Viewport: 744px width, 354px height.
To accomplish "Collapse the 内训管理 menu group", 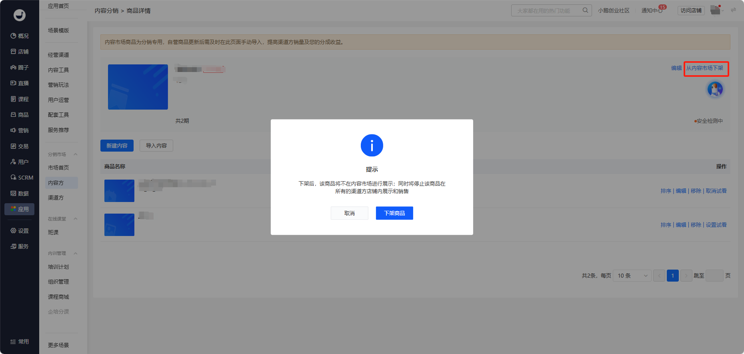I will click(75, 253).
